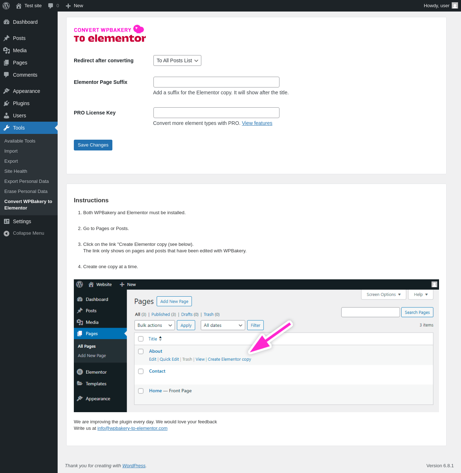Focus the PRO License Key field

point(216,113)
